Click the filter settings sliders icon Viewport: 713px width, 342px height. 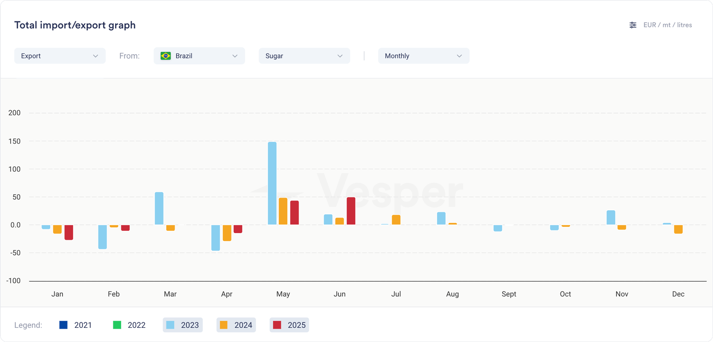(x=633, y=25)
